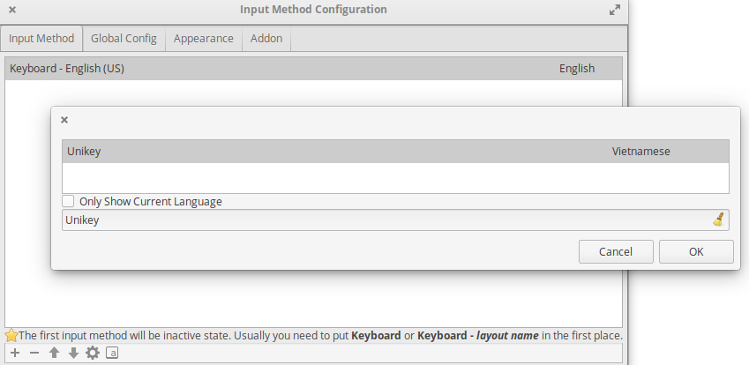Click the keyboard layout icon in bottom toolbar
749x365 pixels.
pos(112,353)
